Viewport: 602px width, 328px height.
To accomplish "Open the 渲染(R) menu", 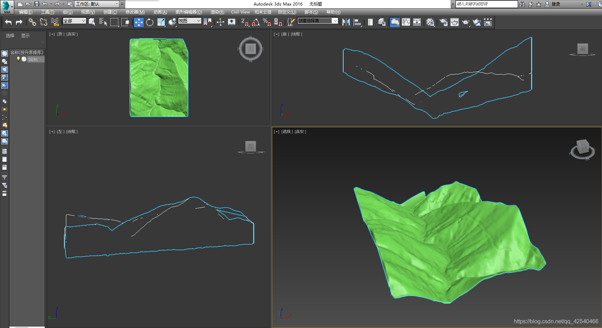I will [217, 12].
